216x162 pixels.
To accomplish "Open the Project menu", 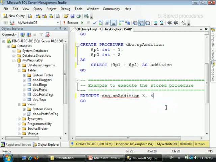I will click(x=51, y=9).
